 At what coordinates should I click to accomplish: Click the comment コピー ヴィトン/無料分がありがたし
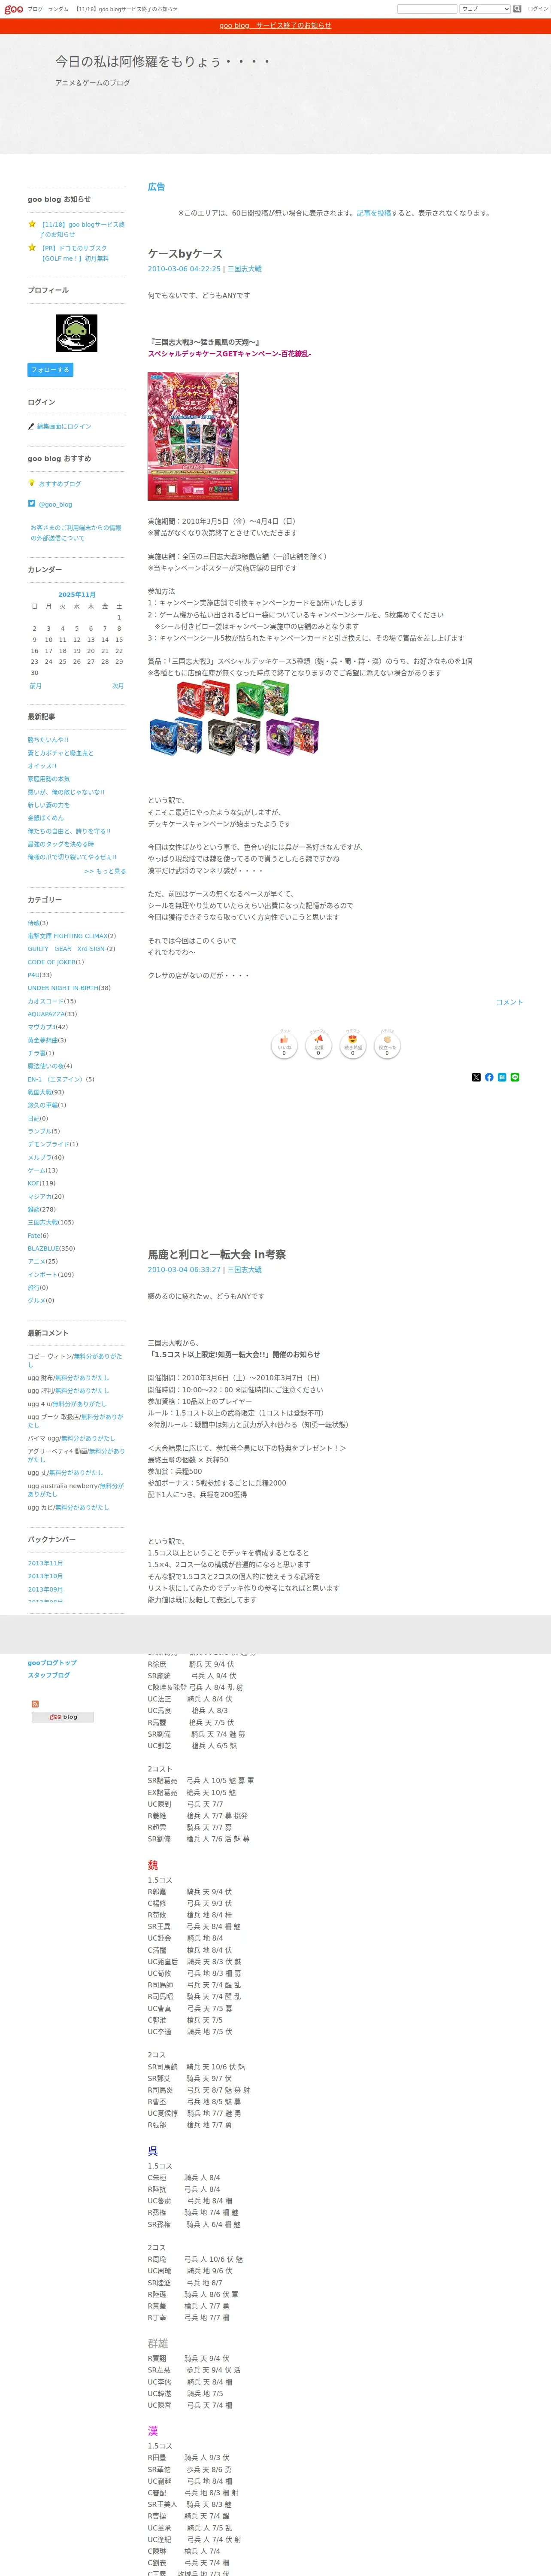[75, 1360]
